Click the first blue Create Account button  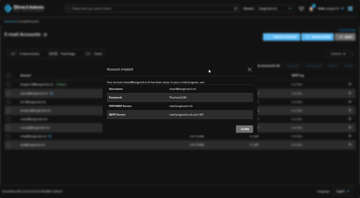[x=281, y=37]
